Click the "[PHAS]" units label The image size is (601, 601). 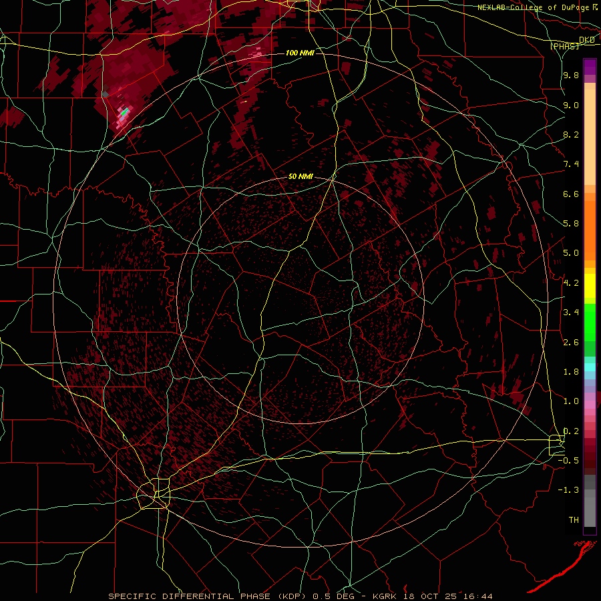(x=565, y=46)
